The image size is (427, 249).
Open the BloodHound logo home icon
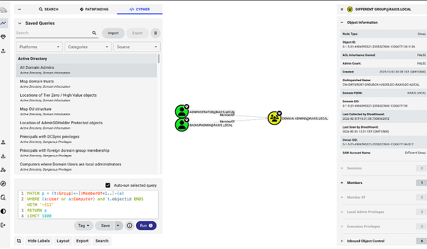click(4, 10)
